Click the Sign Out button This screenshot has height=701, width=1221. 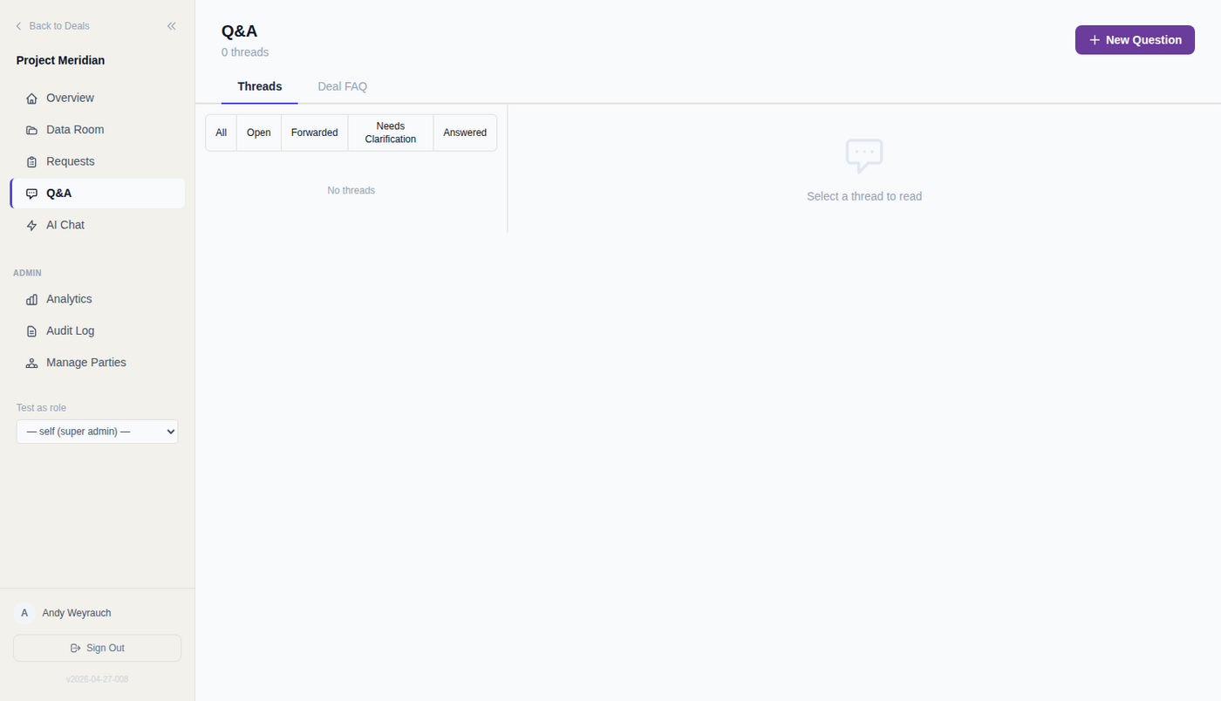click(97, 648)
